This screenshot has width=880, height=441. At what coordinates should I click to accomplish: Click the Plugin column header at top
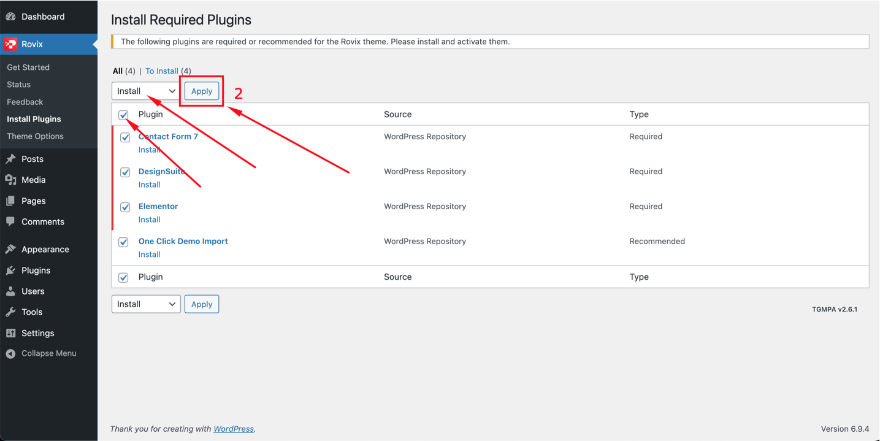pyautogui.click(x=151, y=114)
